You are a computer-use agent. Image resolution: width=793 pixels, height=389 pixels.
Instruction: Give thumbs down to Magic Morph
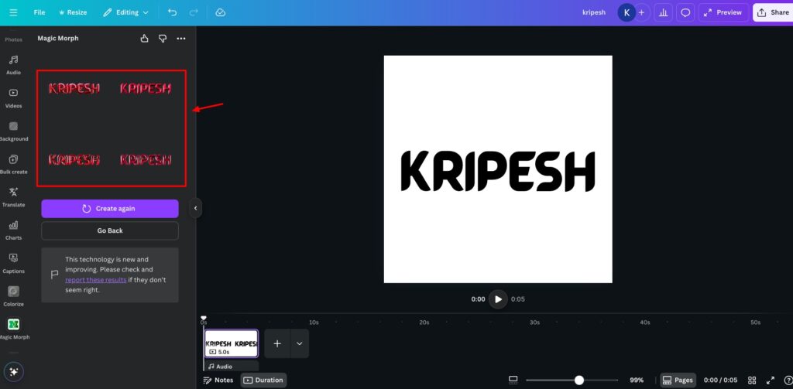click(x=163, y=39)
